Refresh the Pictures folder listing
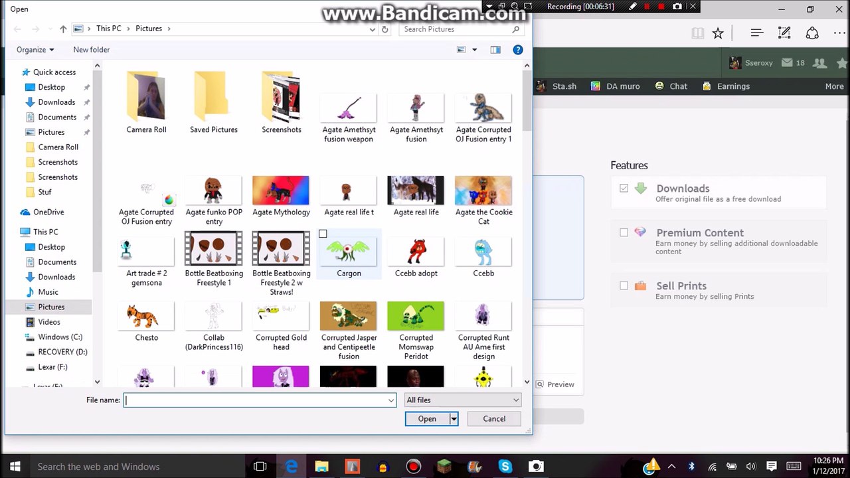850x478 pixels. pos(384,29)
